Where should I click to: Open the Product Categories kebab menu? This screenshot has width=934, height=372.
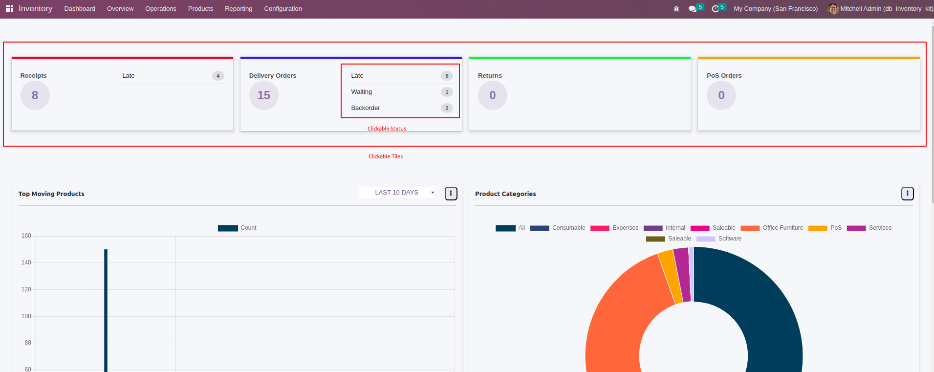point(907,194)
